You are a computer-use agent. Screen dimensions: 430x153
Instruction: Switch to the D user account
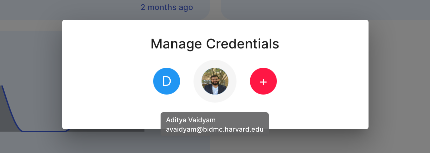point(167,81)
